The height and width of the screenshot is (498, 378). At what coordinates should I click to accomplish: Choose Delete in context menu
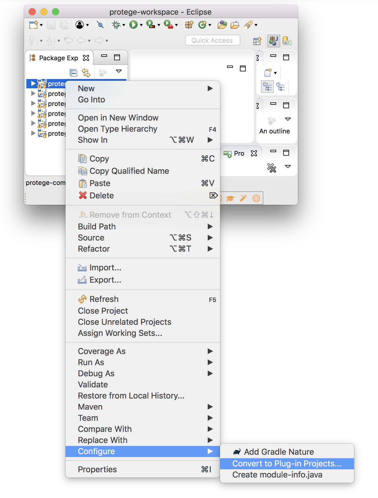click(143, 195)
